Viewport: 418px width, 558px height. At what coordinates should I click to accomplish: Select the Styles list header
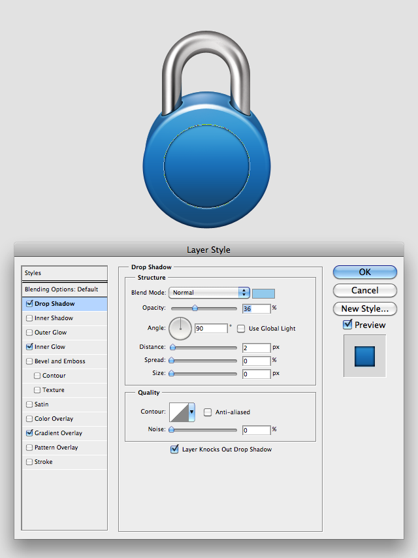[65, 273]
